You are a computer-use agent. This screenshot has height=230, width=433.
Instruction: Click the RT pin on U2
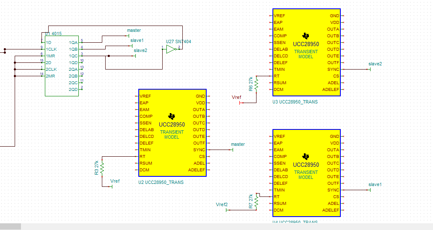point(142,157)
